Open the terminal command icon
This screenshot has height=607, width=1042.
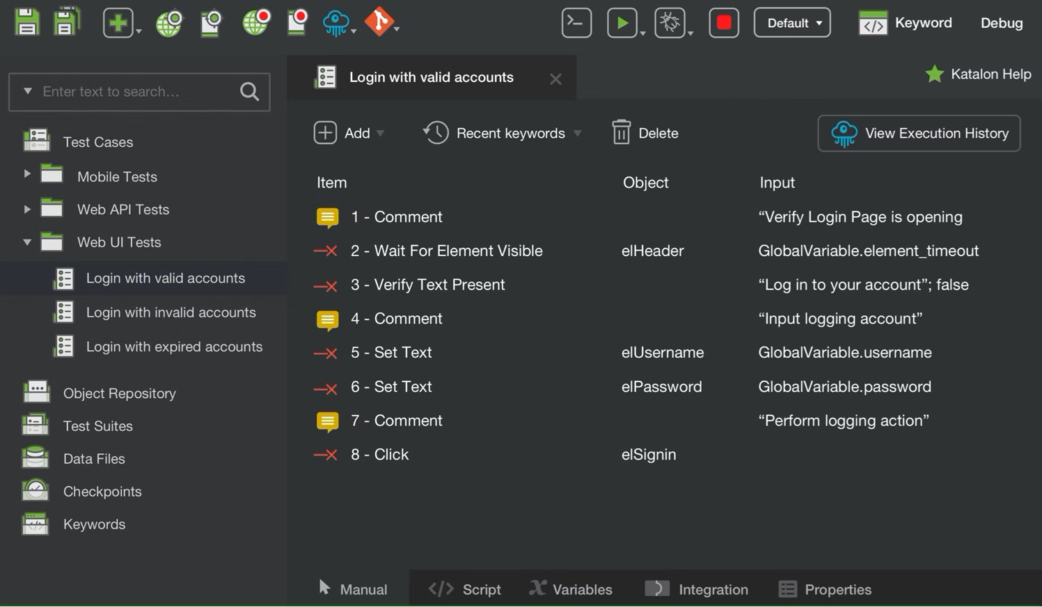pyautogui.click(x=576, y=23)
